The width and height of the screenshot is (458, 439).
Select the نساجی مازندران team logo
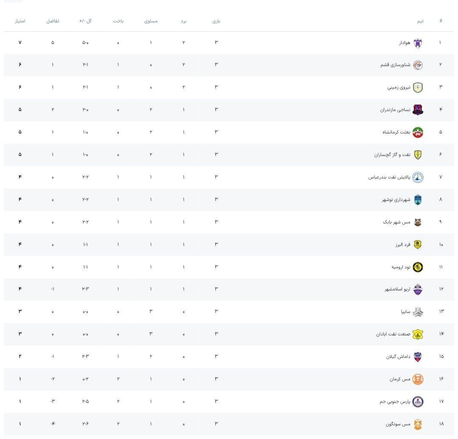click(418, 110)
